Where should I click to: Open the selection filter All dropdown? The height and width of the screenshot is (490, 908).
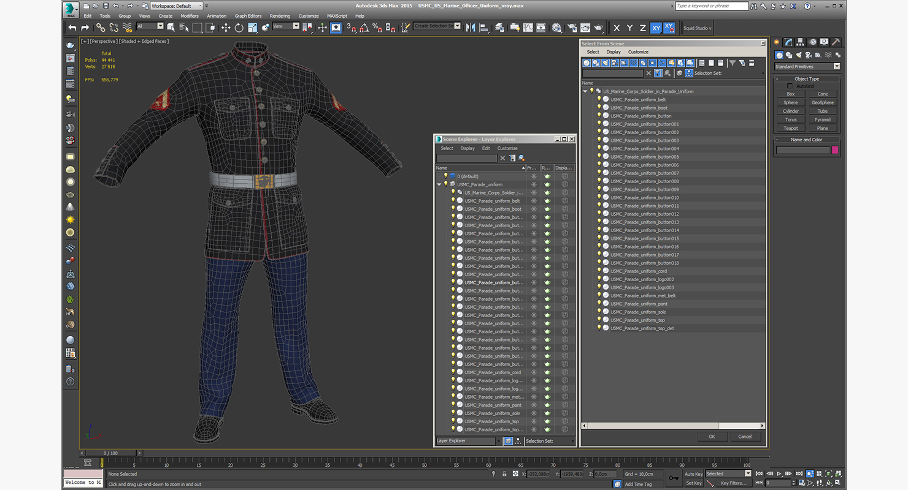pyautogui.click(x=150, y=26)
